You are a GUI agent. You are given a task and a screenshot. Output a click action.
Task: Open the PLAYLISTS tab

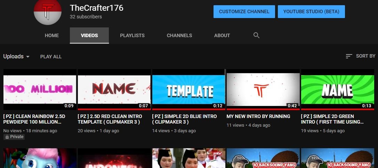pos(132,35)
